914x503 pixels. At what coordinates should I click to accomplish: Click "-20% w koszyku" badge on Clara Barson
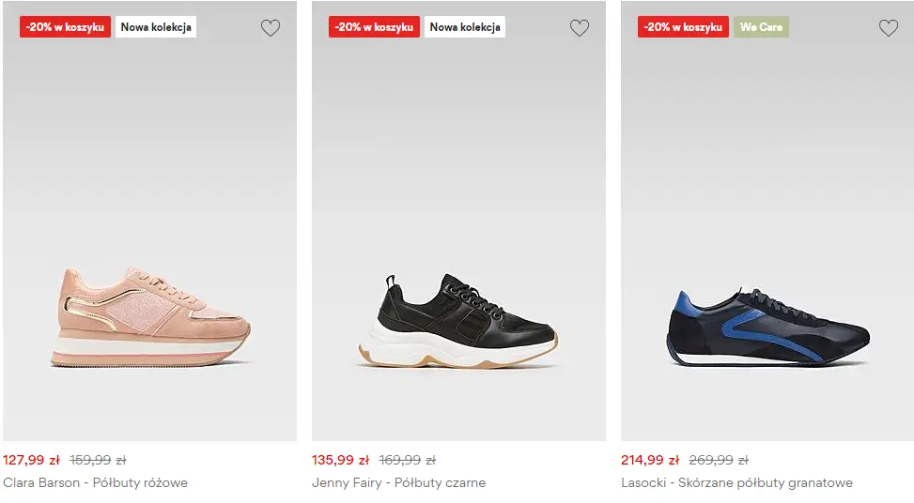click(x=65, y=27)
